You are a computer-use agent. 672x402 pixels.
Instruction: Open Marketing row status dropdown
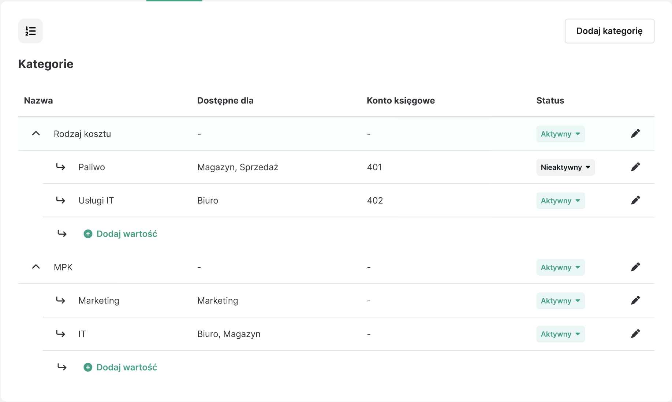(x=560, y=301)
